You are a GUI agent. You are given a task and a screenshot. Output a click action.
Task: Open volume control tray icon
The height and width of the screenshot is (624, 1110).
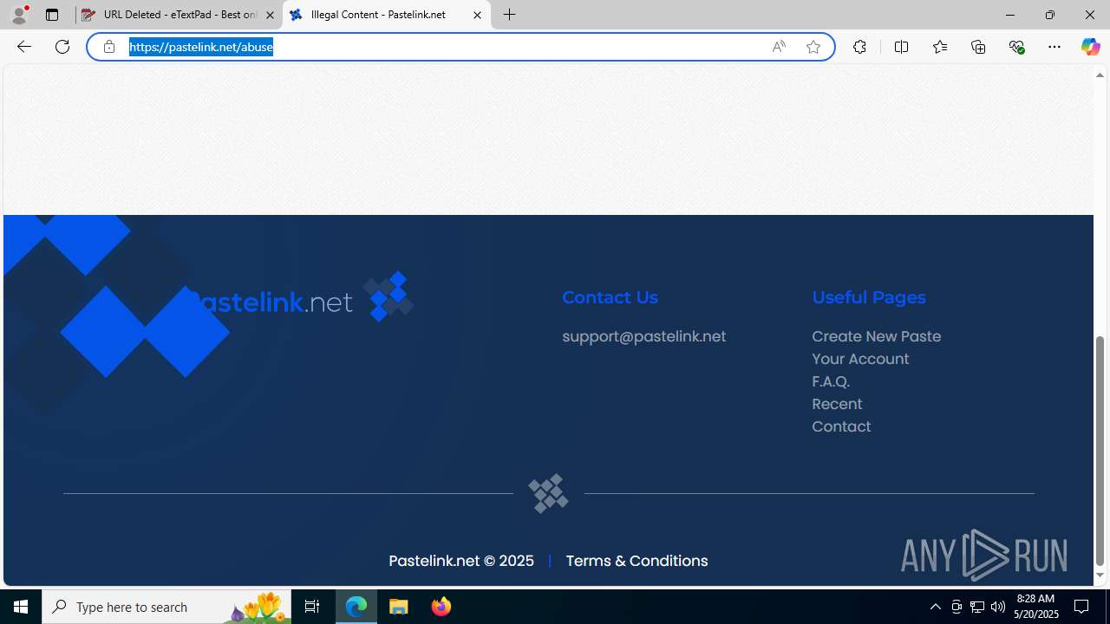(x=997, y=607)
